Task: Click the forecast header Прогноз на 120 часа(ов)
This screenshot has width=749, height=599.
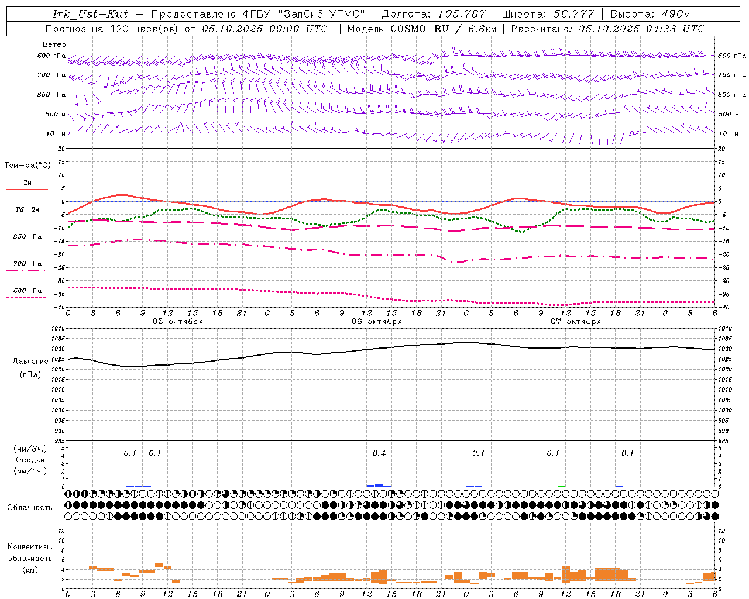Action: (x=113, y=29)
